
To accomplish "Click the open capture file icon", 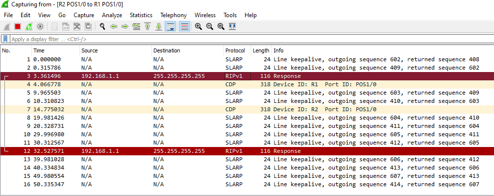I will [x=54, y=27].
